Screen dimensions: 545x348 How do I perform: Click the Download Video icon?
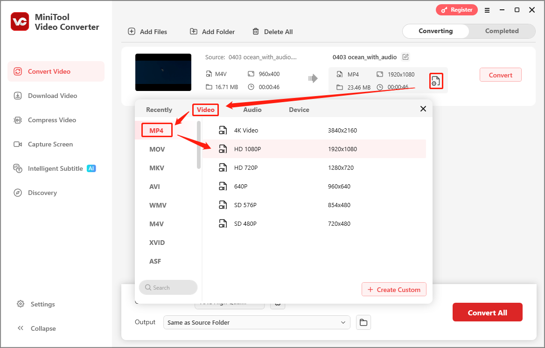[x=18, y=96]
